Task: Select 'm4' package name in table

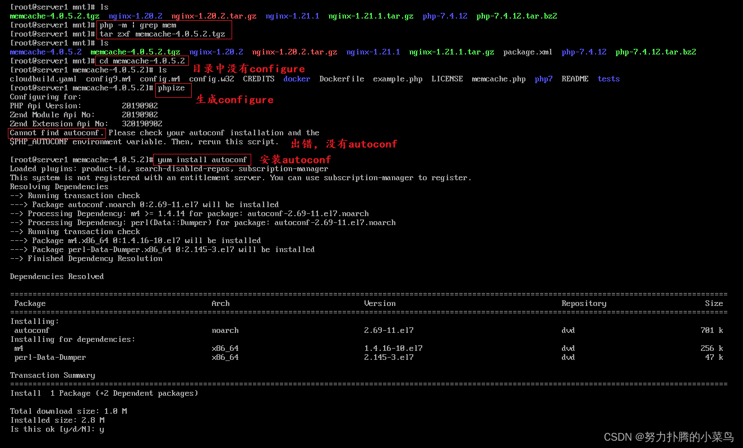Action: (x=19, y=349)
